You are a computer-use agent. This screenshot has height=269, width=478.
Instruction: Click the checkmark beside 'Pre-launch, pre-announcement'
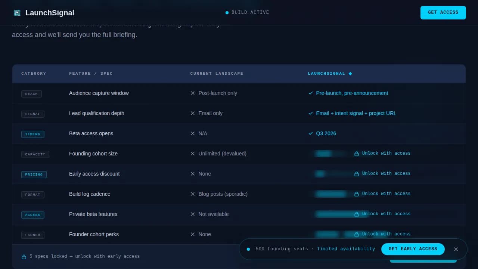coord(311,93)
